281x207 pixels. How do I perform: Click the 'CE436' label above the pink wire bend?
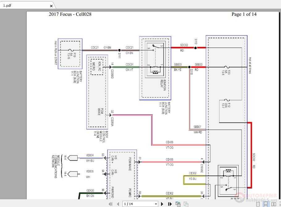pyautogui.click(x=169, y=142)
